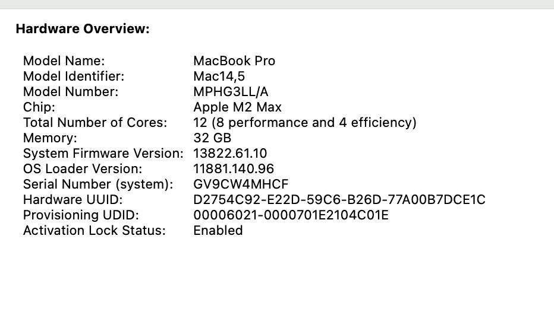This screenshot has height=325, width=554.
Task: Click the Hardware Overview heading
Action: (x=83, y=28)
